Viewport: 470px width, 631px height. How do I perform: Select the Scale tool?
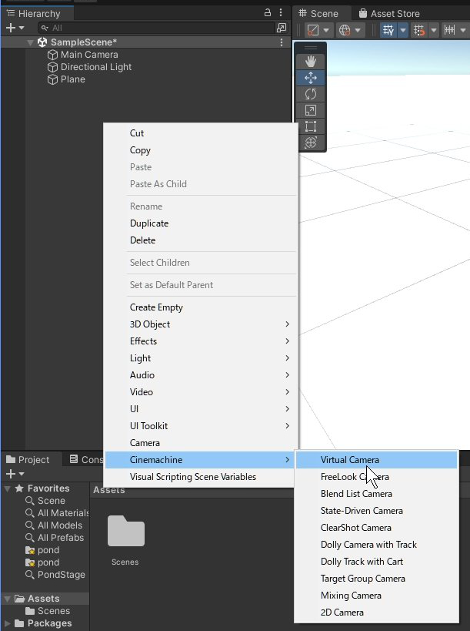pos(311,110)
